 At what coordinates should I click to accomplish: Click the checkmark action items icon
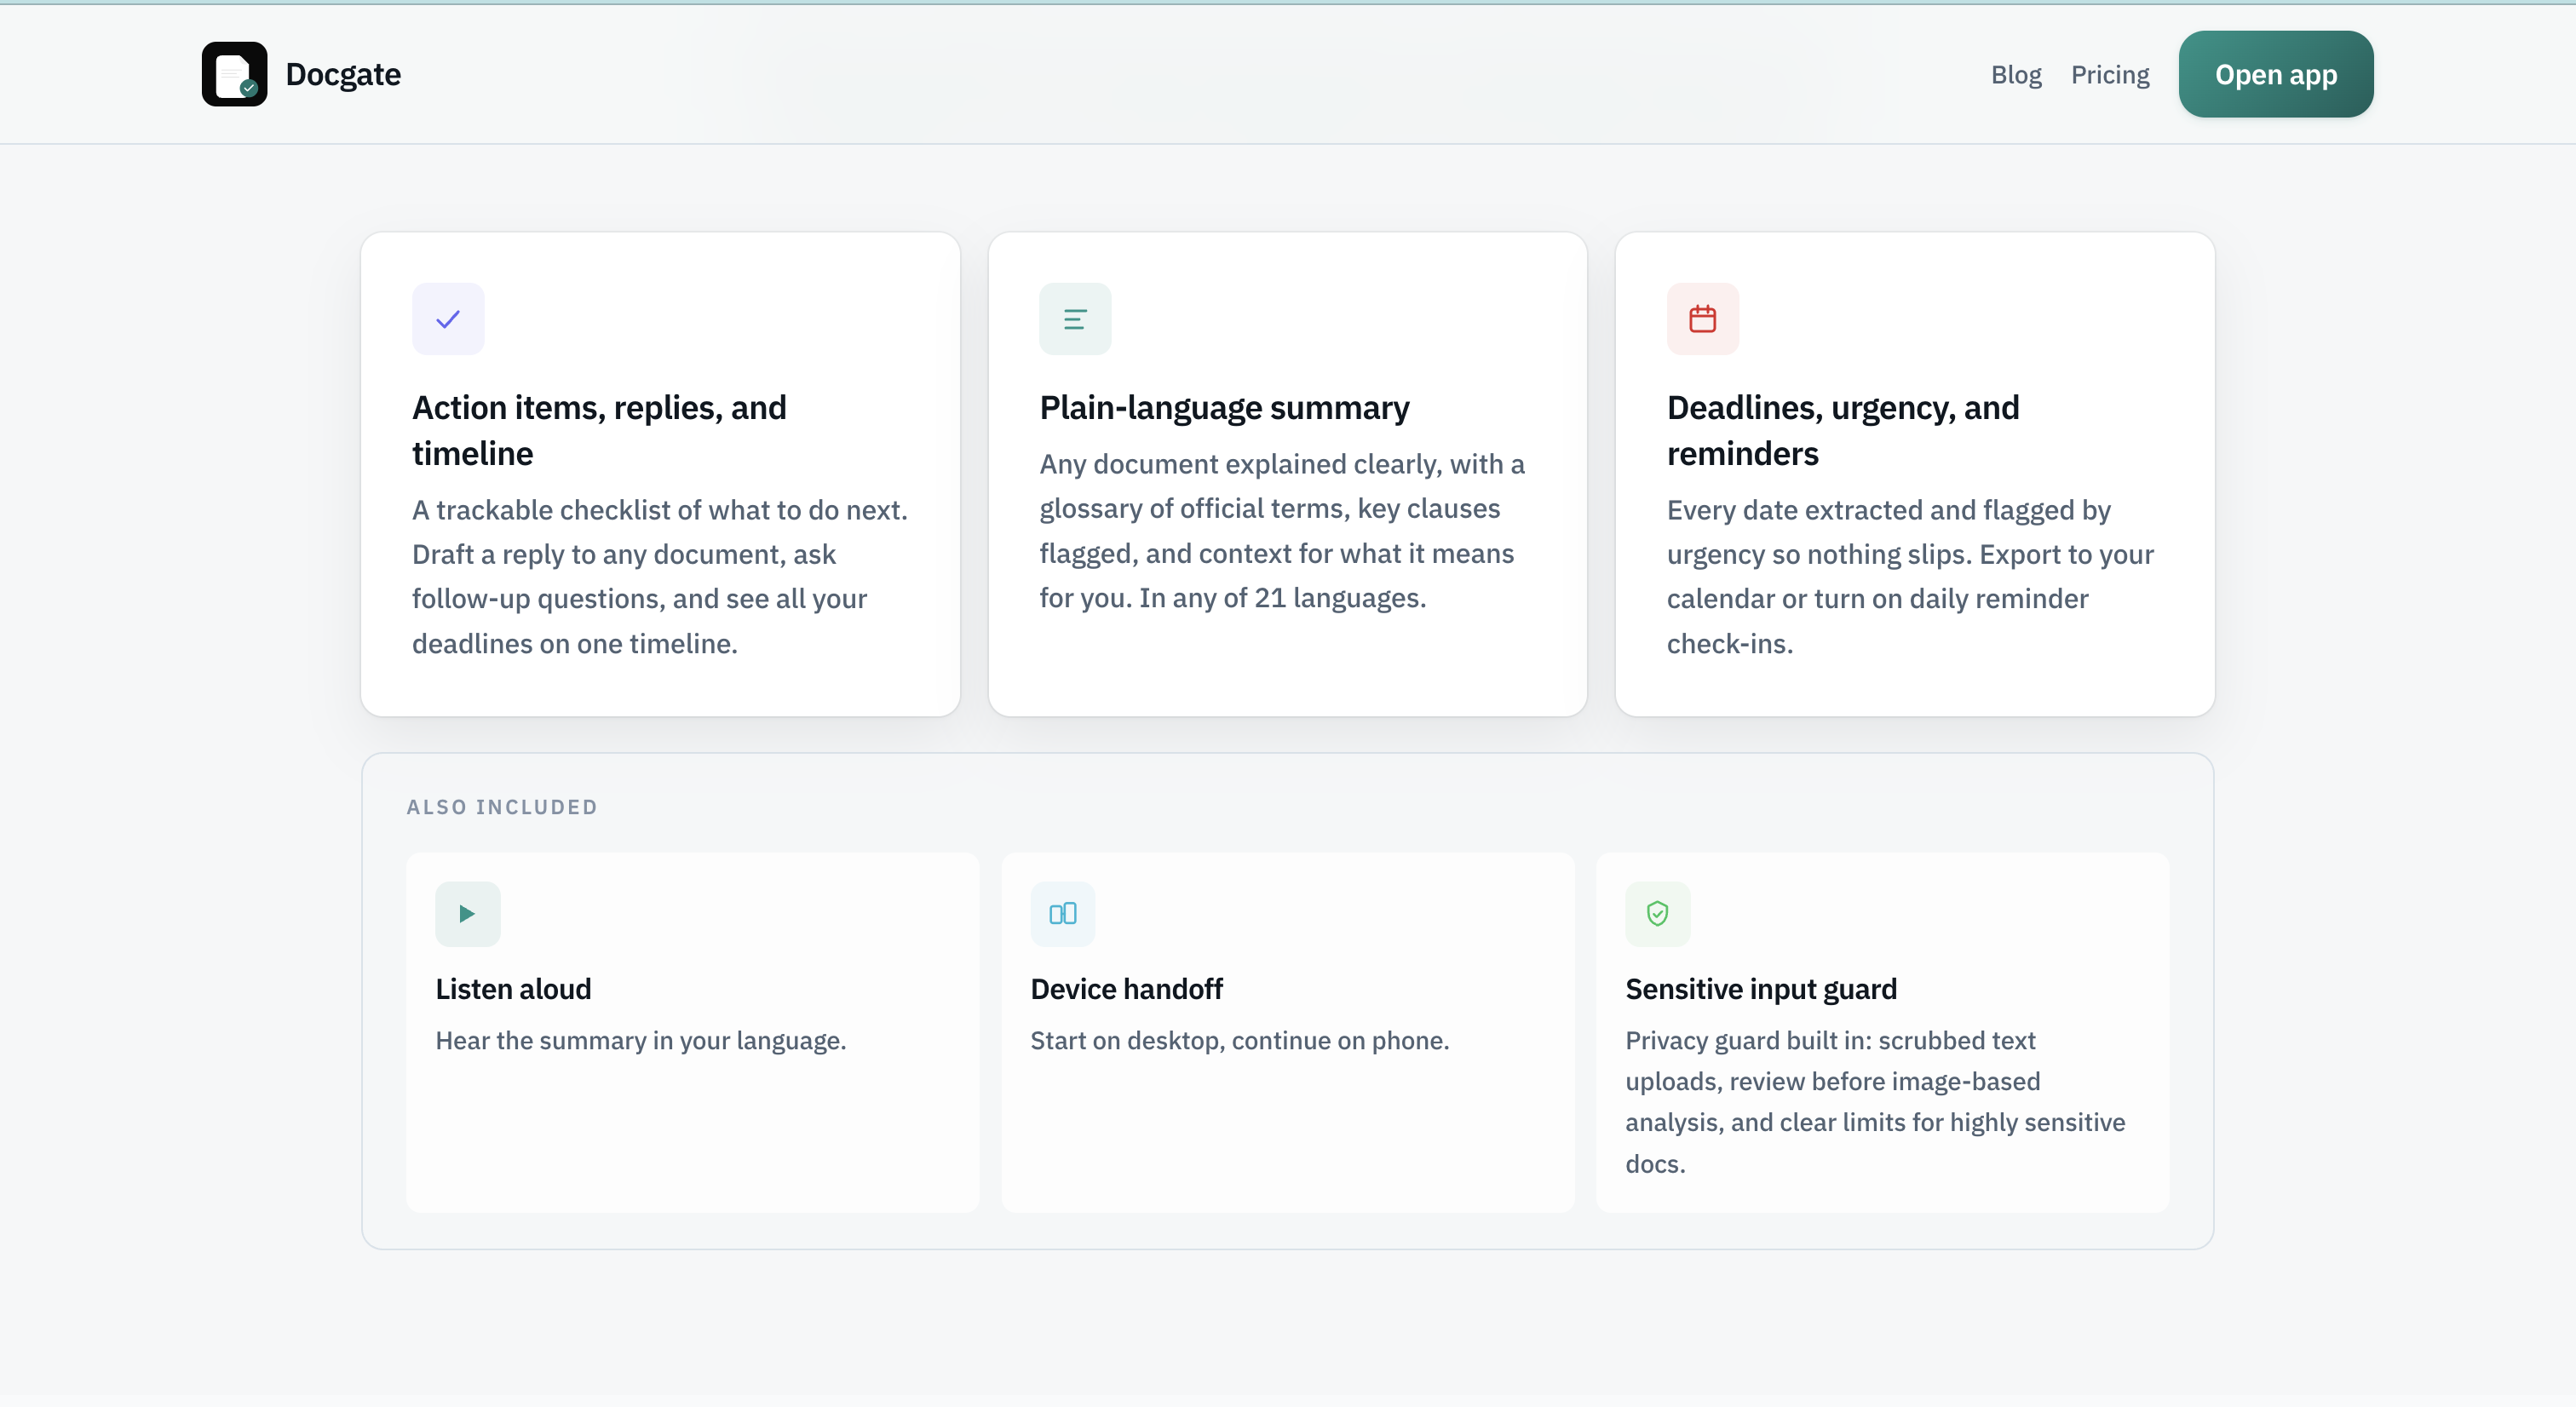click(448, 319)
